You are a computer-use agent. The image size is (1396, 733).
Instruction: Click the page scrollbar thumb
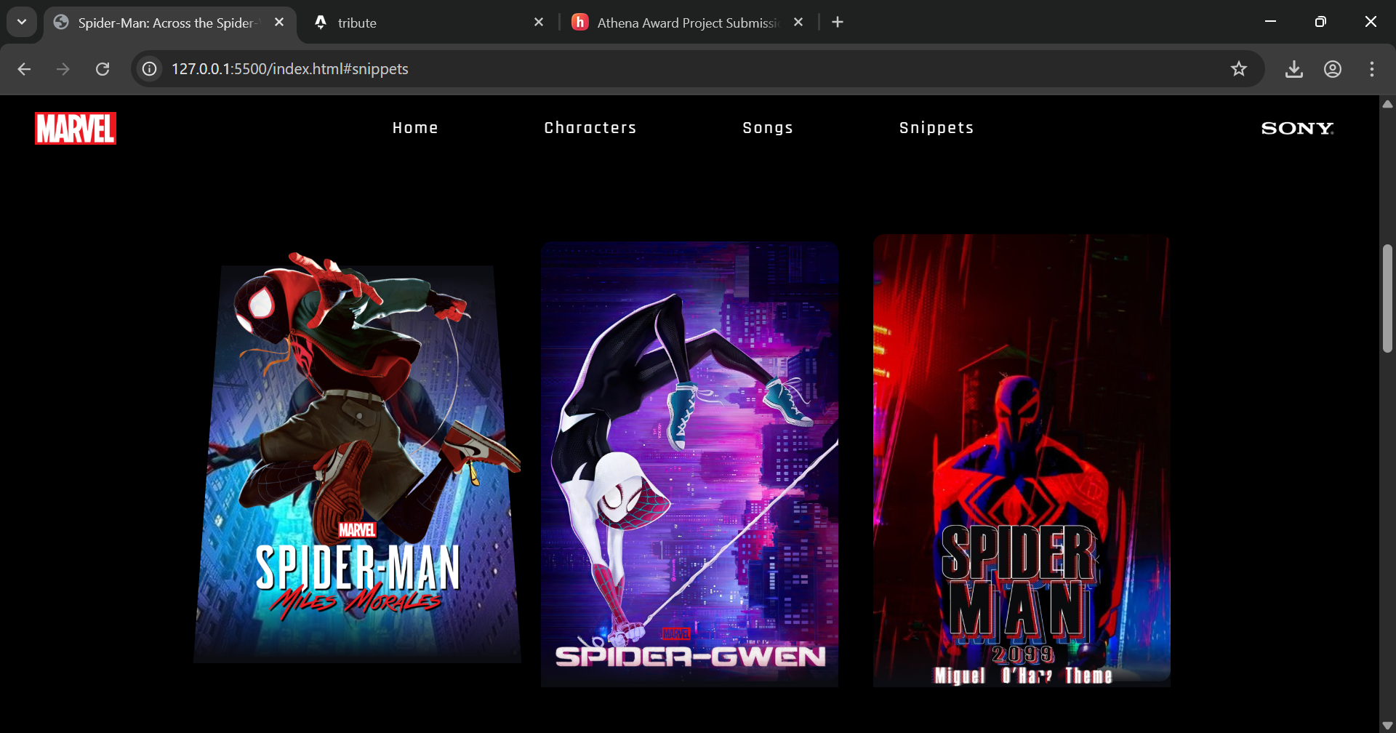coord(1387,298)
